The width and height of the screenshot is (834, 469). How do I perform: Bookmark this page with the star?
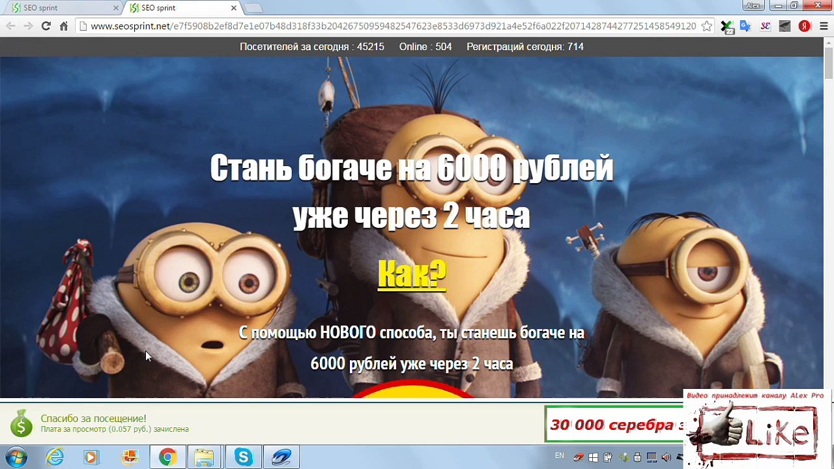(x=707, y=26)
